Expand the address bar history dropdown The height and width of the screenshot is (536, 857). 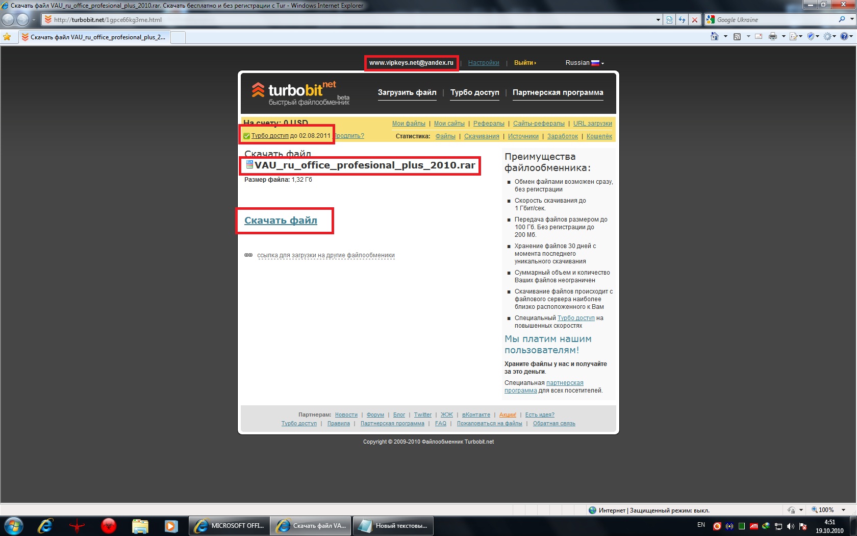(658, 20)
